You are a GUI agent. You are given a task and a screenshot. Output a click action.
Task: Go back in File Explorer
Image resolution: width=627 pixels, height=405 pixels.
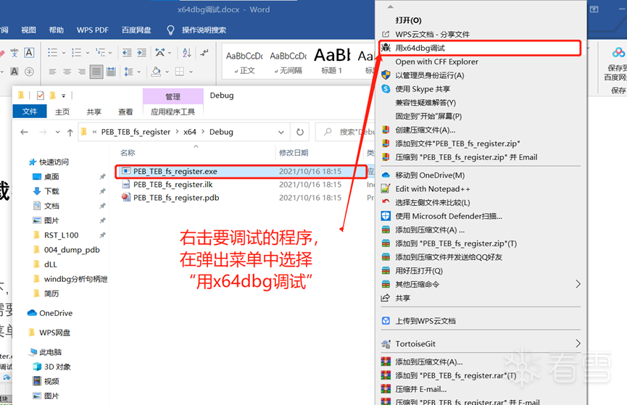[24, 132]
